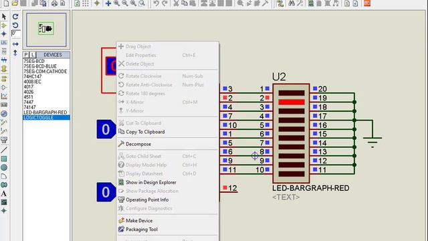Select 74HC147 in devices list
Viewport: 428px width, 241px height.
pyautogui.click(x=33, y=76)
